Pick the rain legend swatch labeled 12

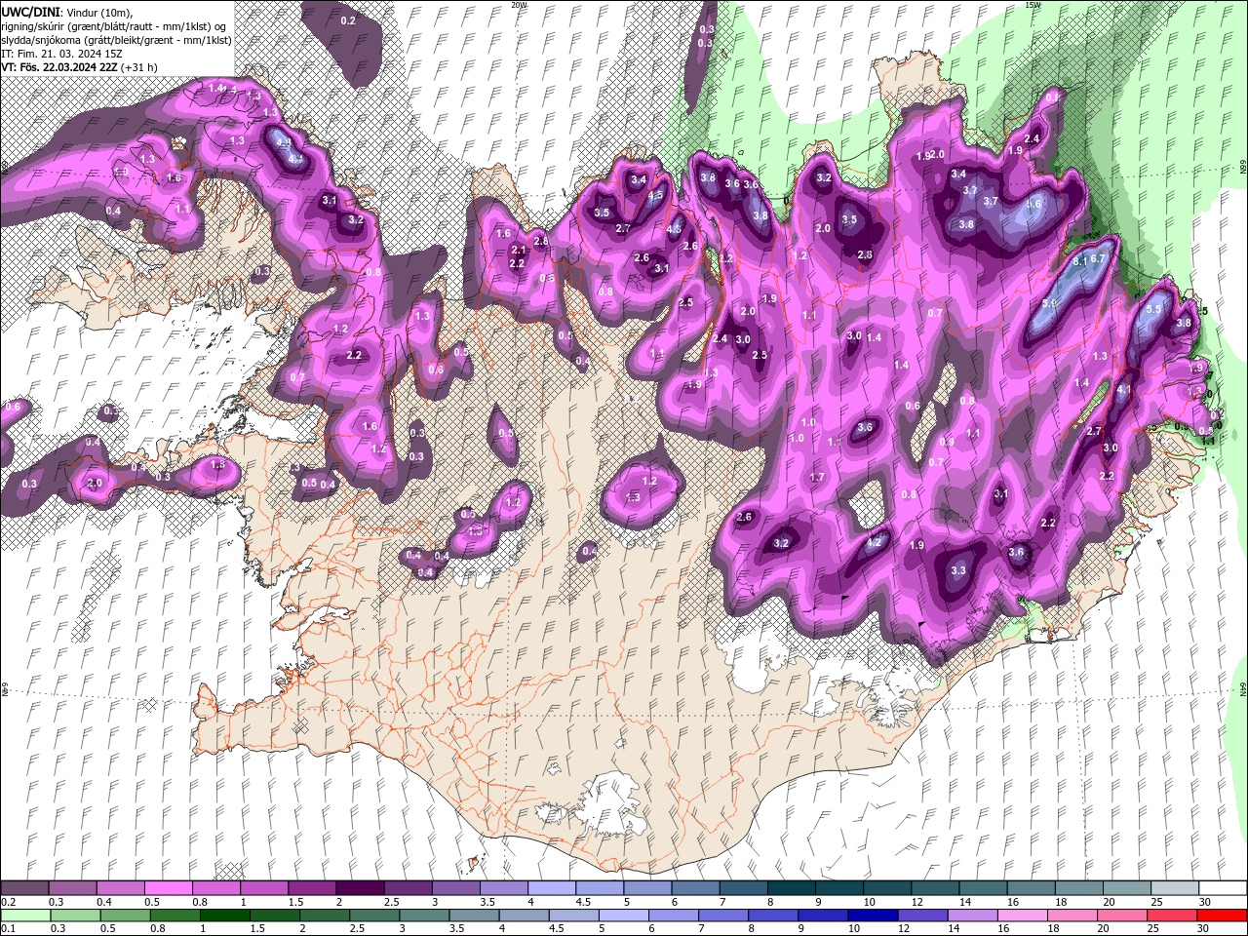[x=923, y=915]
